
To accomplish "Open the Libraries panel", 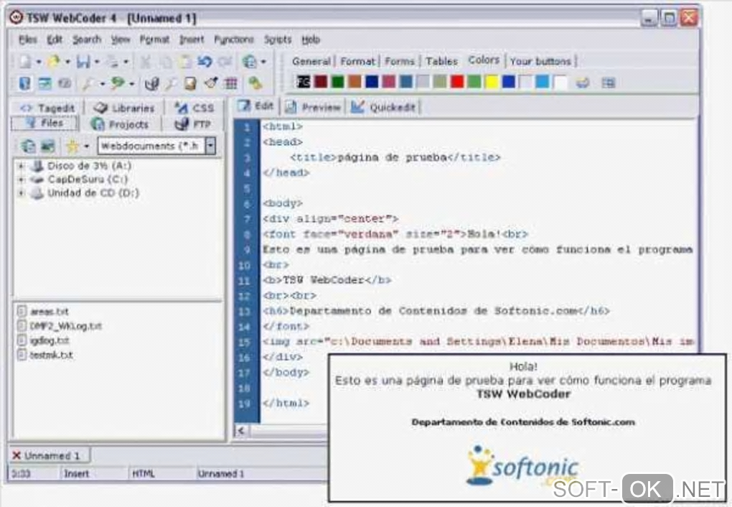I will click(123, 108).
